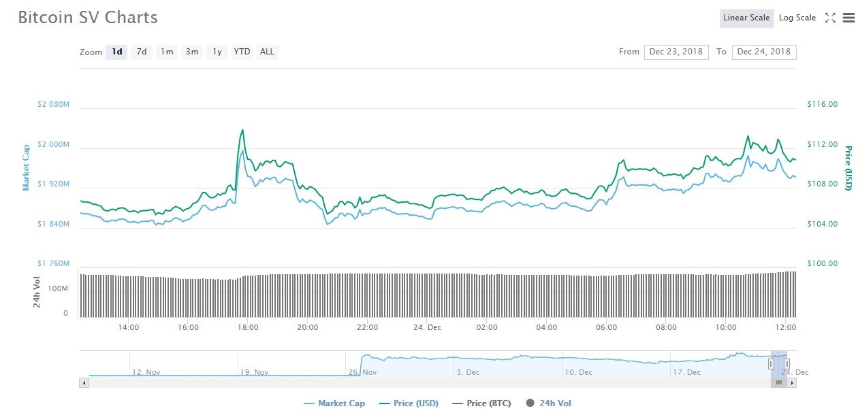Click the 04:00 time axis label
Image resolution: width=858 pixels, height=413 pixels.
[547, 327]
